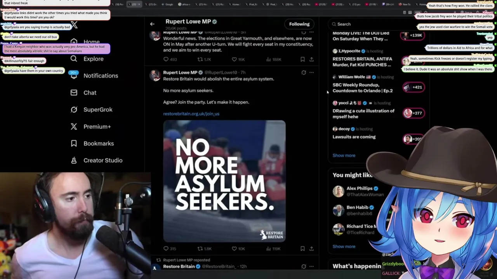Screen dimensions: 497x279
Task: Switch to the Google browser tab
Action: pos(167,4)
